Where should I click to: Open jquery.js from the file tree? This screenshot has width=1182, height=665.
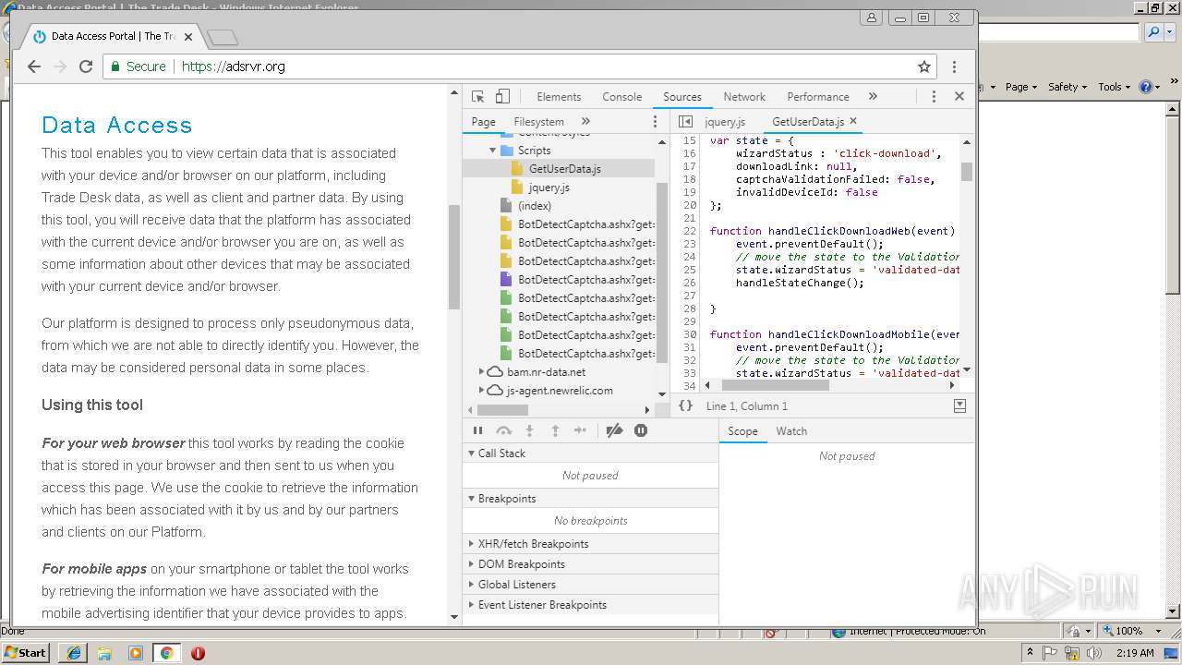[549, 187]
